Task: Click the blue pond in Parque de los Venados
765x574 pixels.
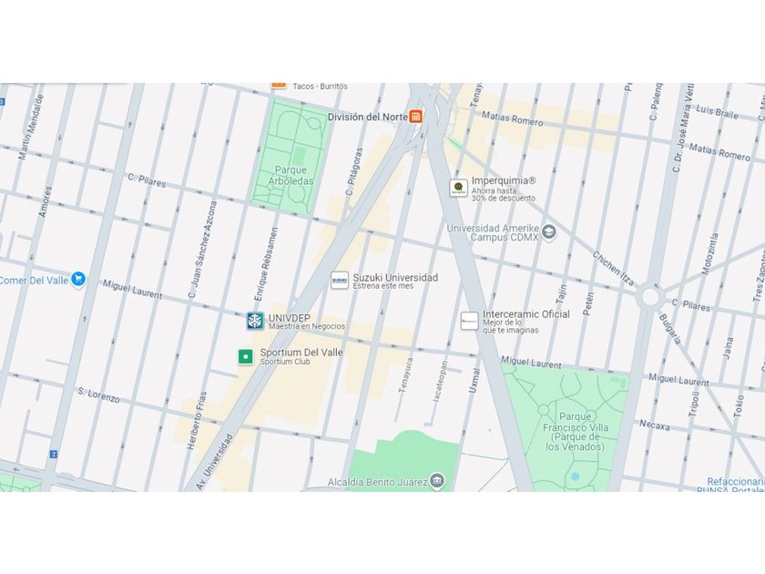Action: click(576, 476)
